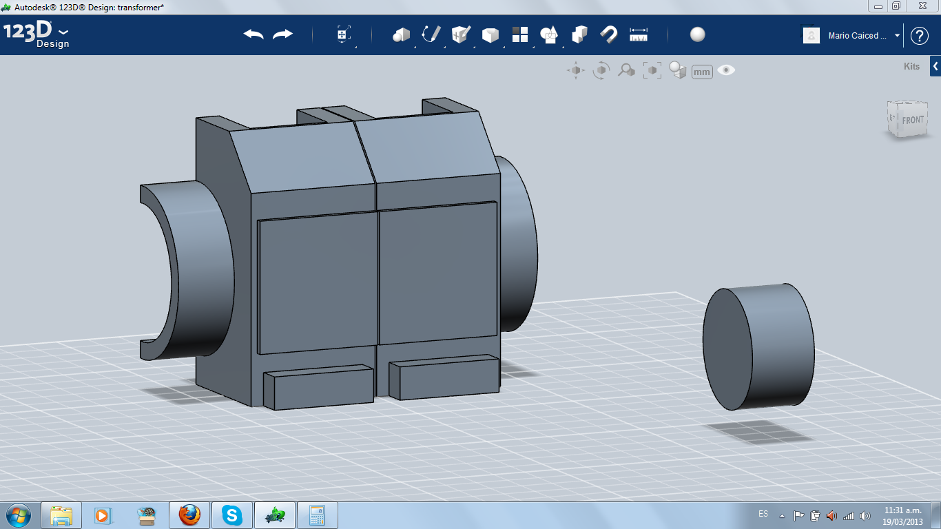Click the FRONT face of view cube
The image size is (941, 529).
click(x=913, y=120)
